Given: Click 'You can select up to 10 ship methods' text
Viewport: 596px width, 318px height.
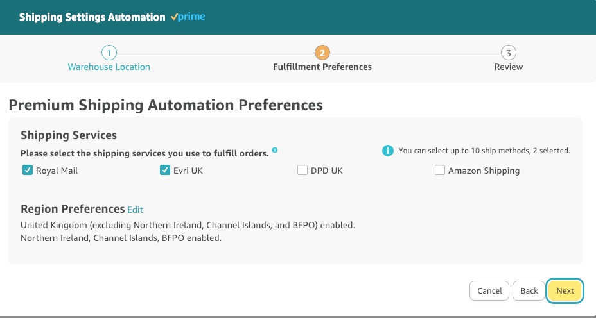Looking at the screenshot, I should tap(484, 151).
